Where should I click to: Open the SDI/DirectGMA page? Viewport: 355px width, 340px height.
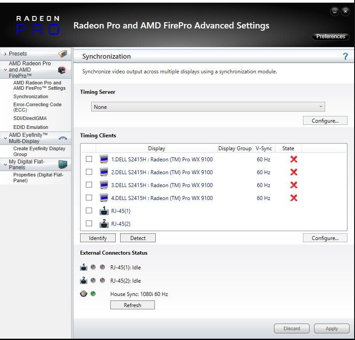30,118
